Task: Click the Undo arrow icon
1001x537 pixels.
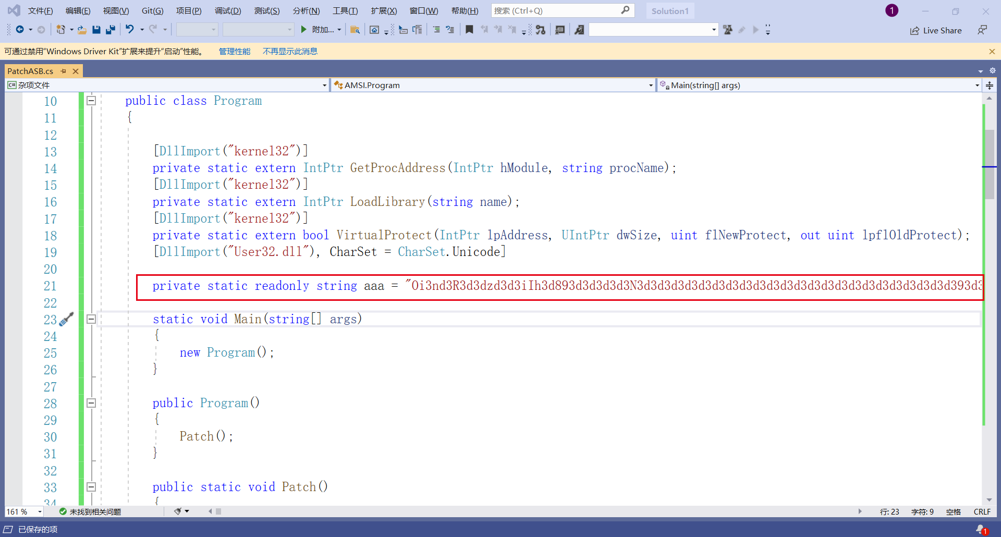Action: coord(129,30)
